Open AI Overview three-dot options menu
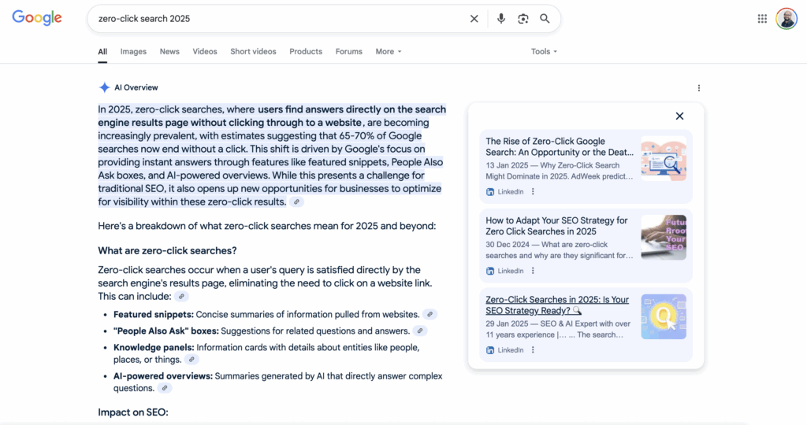 point(698,88)
